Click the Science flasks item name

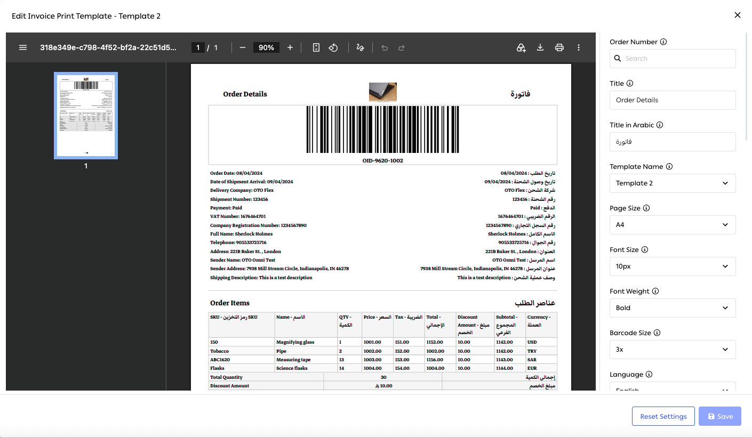pyautogui.click(x=292, y=368)
